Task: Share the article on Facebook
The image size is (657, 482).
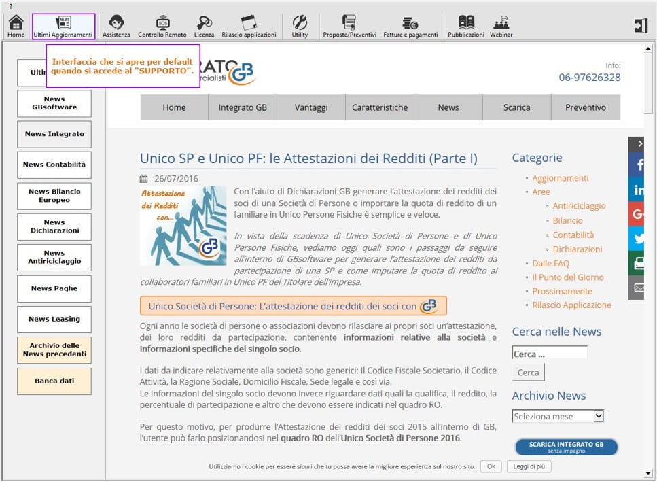Action: point(636,165)
